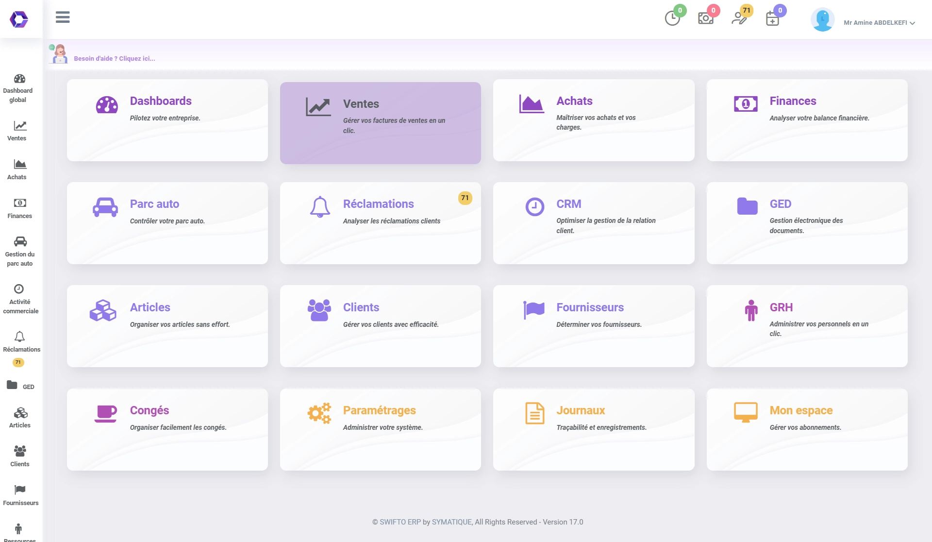
Task: Open the calendar-plus icon in header
Action: pos(772,19)
